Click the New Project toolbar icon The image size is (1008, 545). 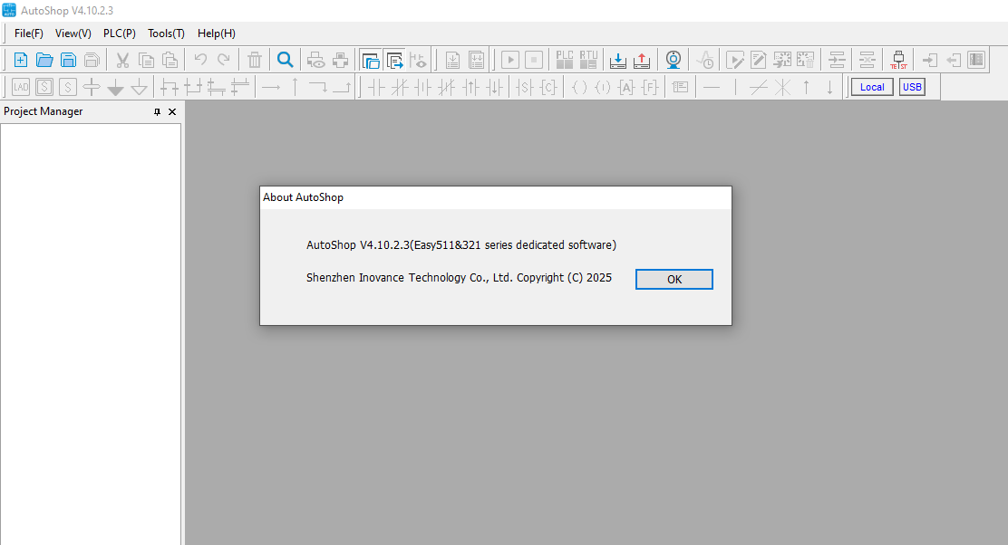(21, 61)
